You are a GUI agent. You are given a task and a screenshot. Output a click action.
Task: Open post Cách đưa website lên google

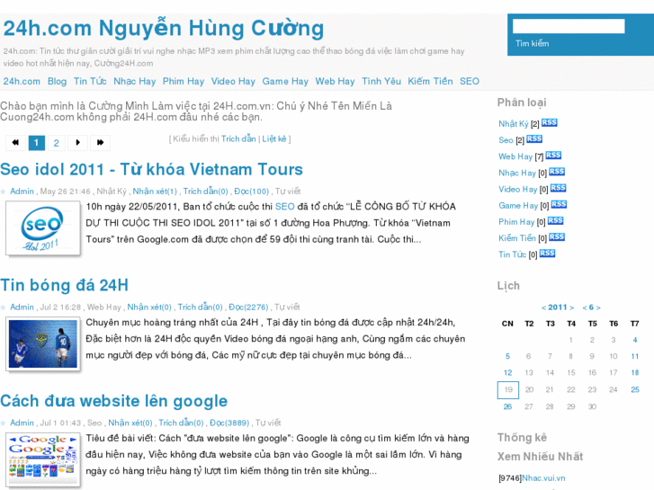click(x=114, y=401)
